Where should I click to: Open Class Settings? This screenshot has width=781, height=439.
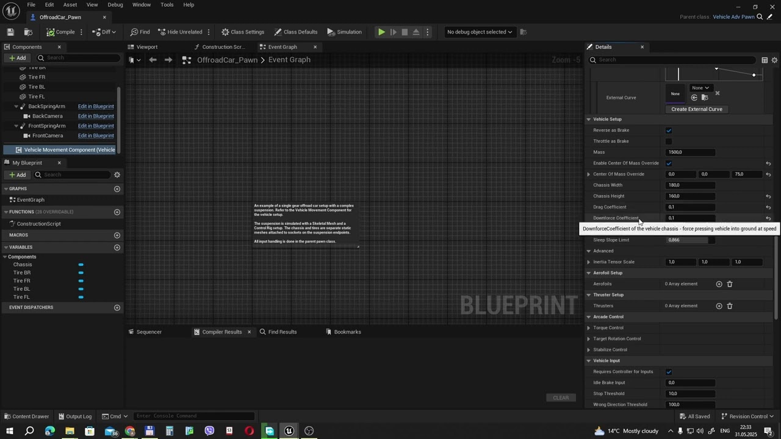243,32
